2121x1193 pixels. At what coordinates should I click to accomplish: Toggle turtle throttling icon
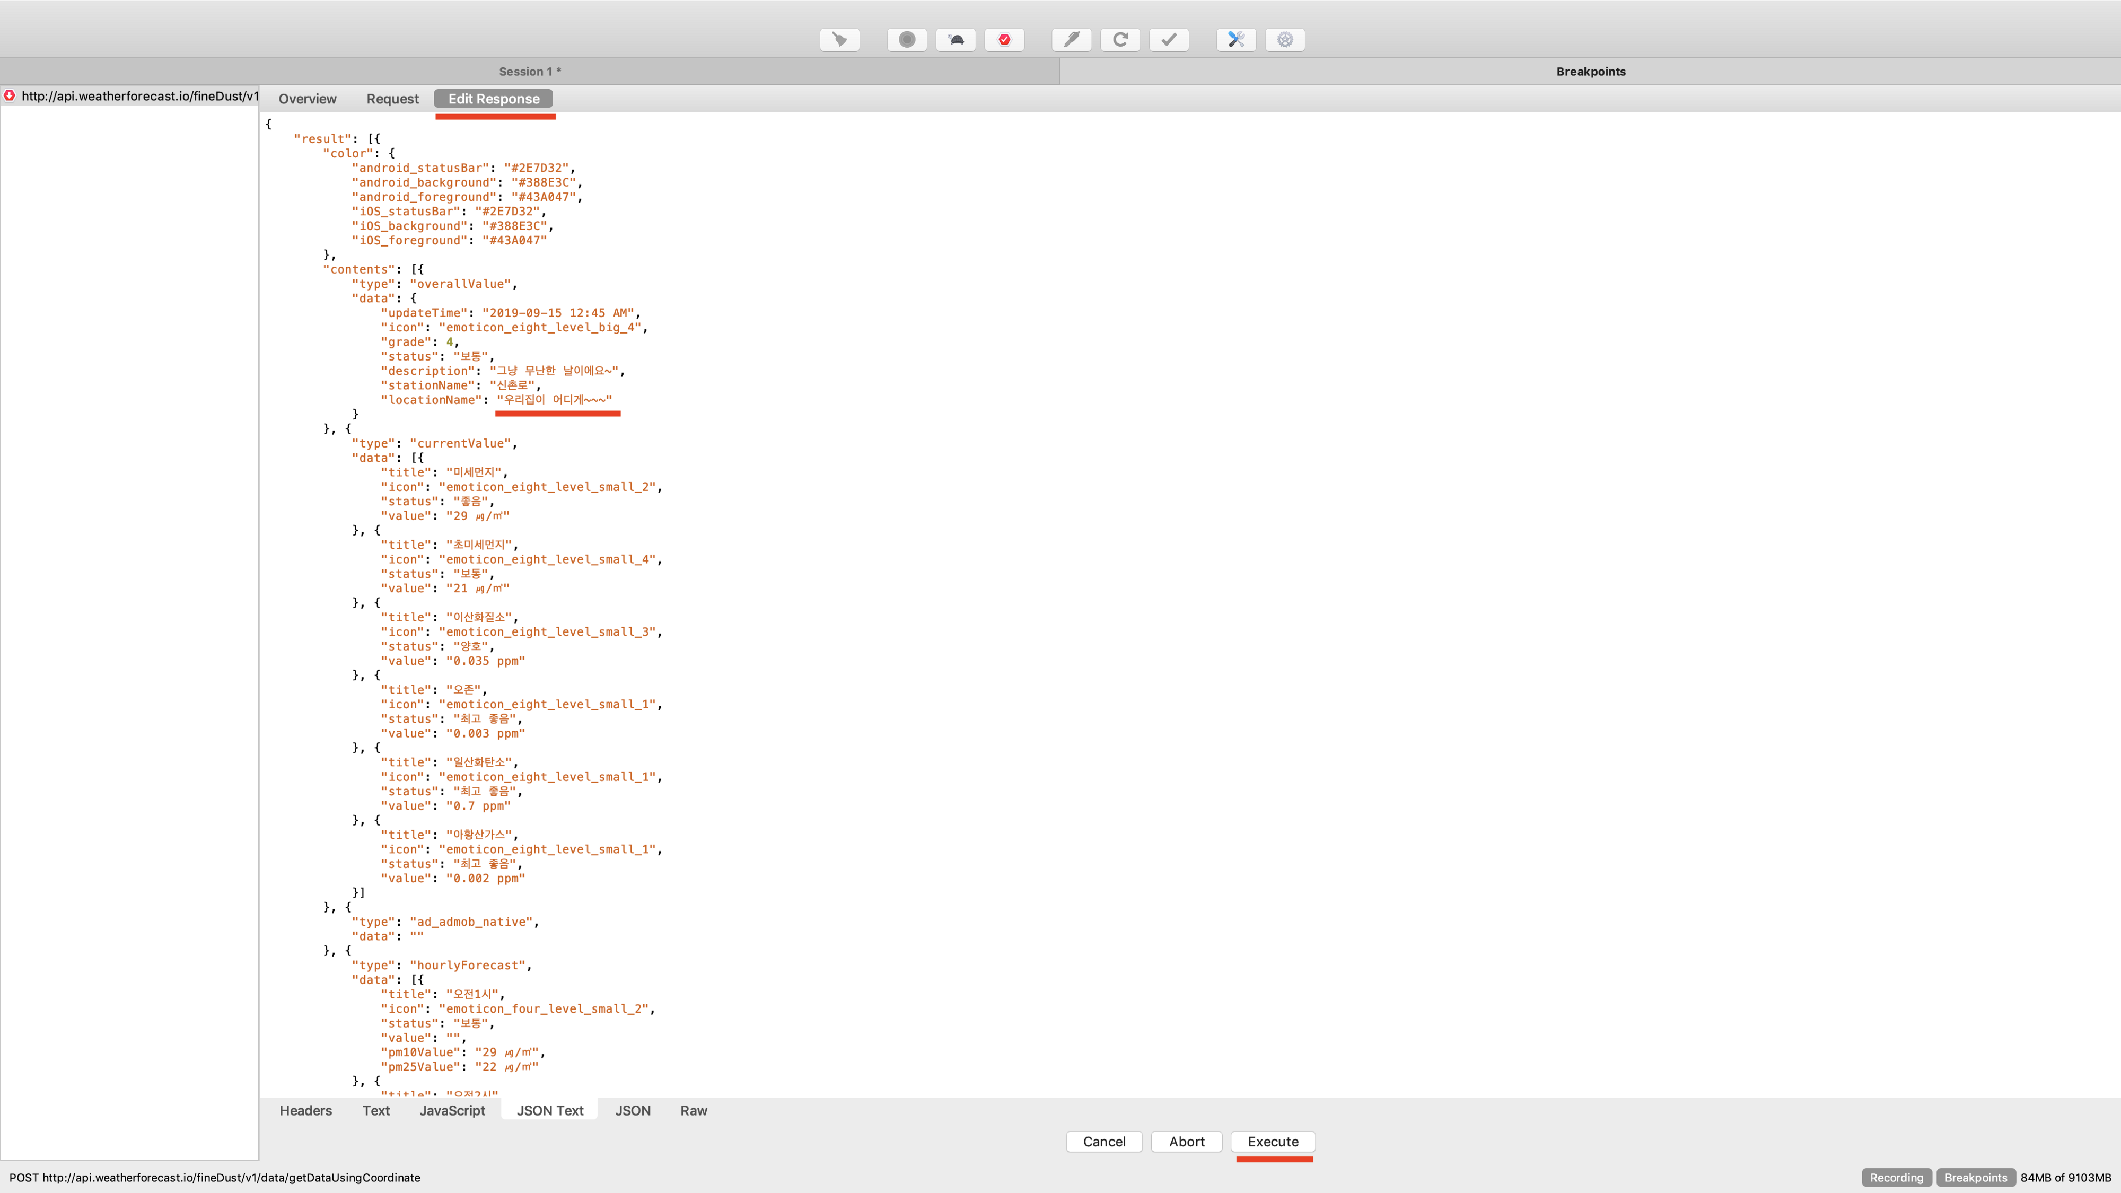pyautogui.click(x=956, y=40)
